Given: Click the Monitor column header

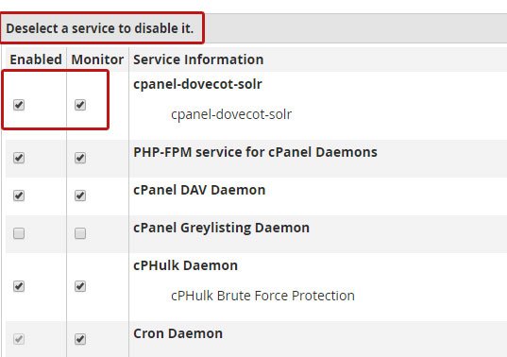Looking at the screenshot, I should click(x=97, y=59).
